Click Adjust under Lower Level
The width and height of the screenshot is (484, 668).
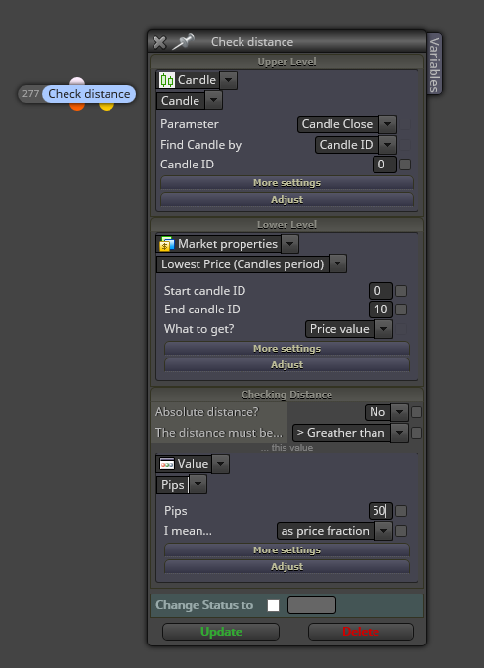(286, 365)
